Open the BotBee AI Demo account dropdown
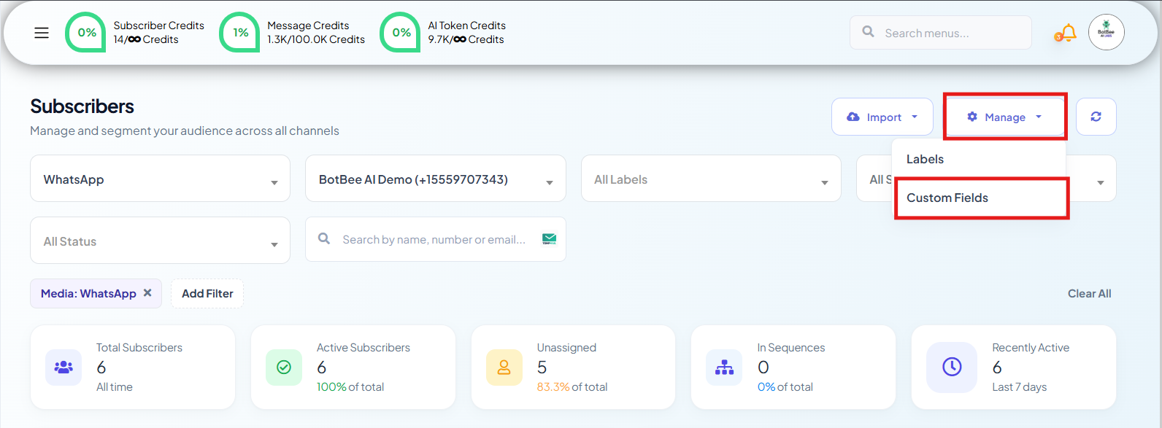The width and height of the screenshot is (1162, 428). pos(435,179)
